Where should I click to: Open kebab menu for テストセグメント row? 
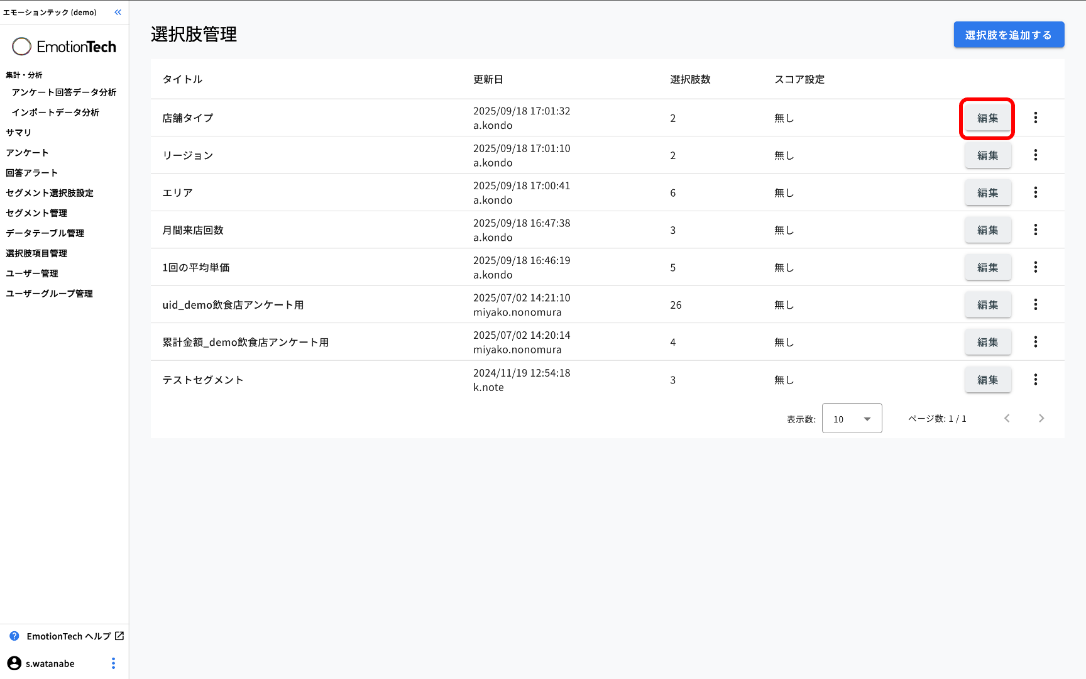tap(1035, 380)
